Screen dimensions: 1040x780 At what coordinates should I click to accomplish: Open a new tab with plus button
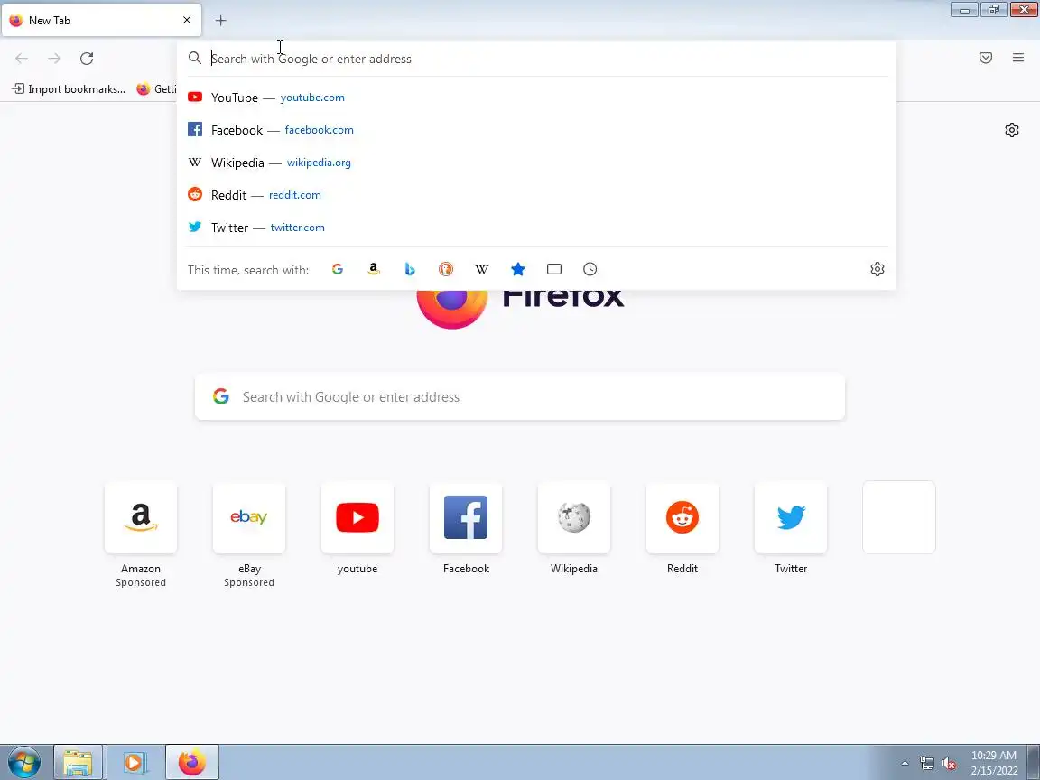[221, 21]
